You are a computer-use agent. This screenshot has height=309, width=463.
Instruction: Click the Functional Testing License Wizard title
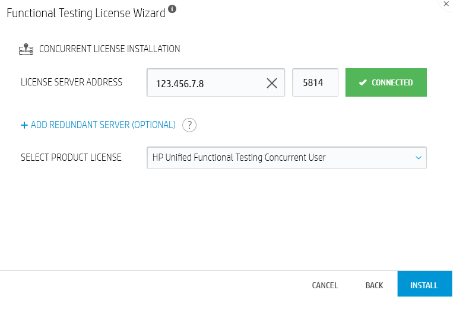tap(86, 13)
